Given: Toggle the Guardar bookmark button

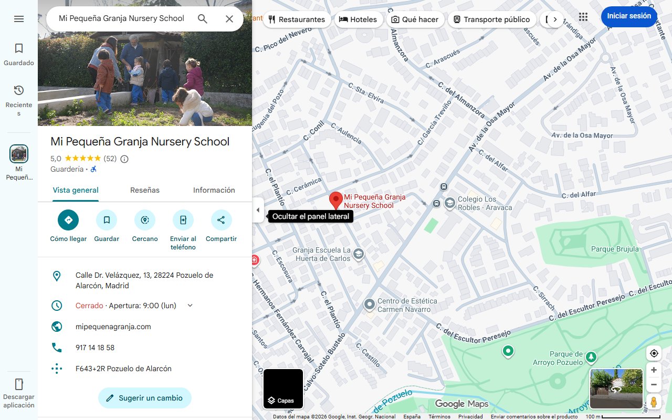Looking at the screenshot, I should pyautogui.click(x=107, y=220).
